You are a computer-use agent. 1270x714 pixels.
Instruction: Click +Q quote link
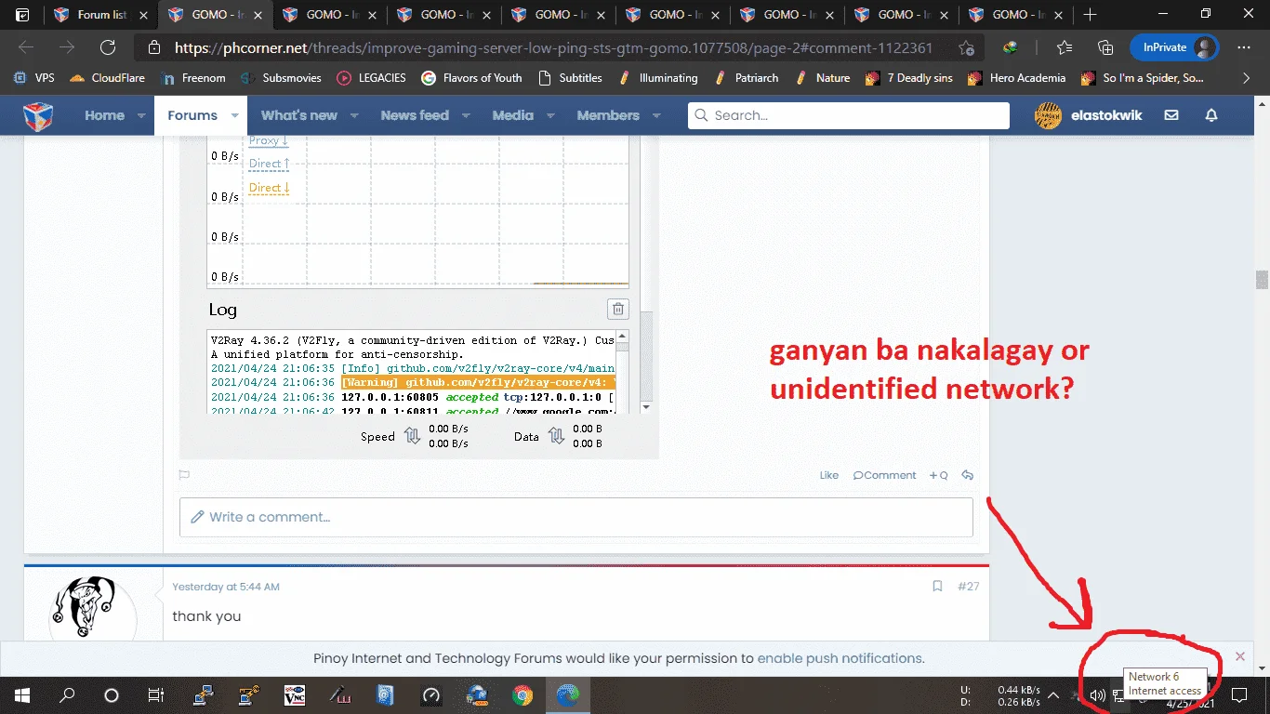pyautogui.click(x=939, y=475)
